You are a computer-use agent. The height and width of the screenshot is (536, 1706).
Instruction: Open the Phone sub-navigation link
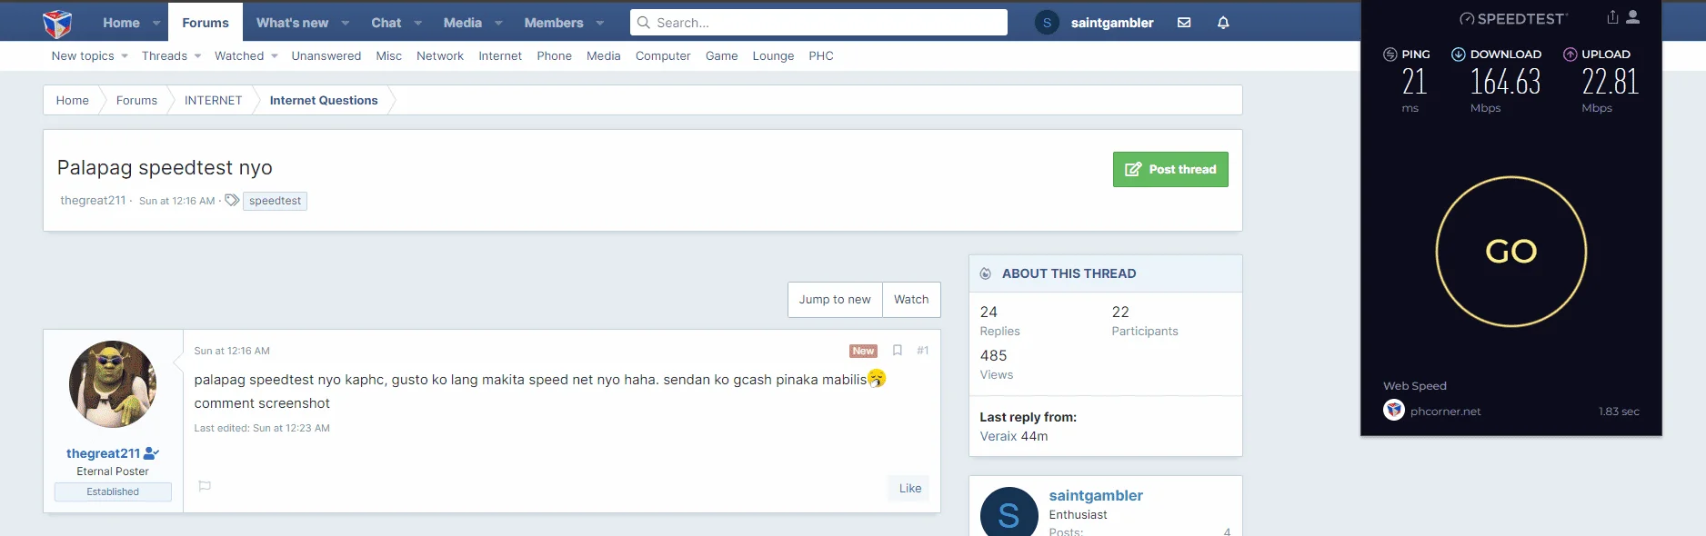pos(555,56)
